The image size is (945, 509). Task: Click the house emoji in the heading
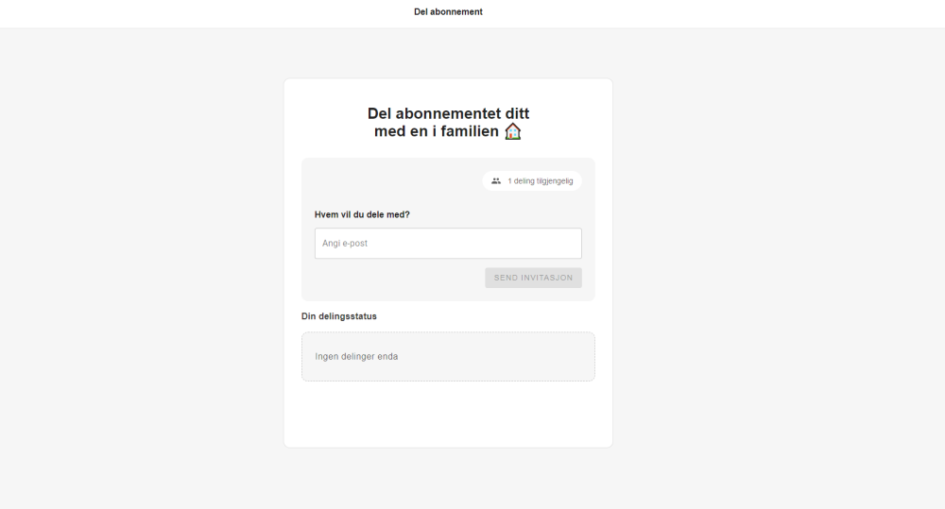click(512, 131)
